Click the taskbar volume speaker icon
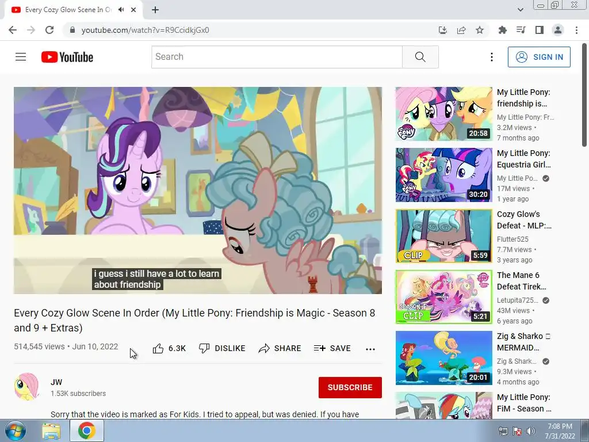 point(531,431)
